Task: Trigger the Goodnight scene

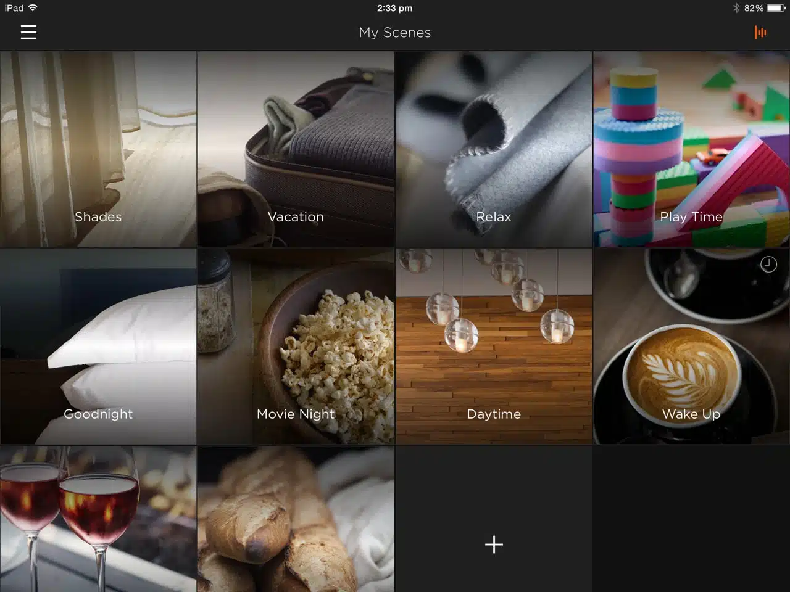Action: tap(98, 347)
